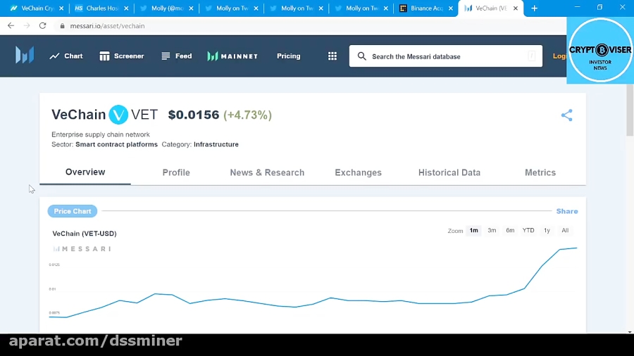The width and height of the screenshot is (634, 356).
Task: Select YTD chart zoom range
Action: click(x=528, y=231)
